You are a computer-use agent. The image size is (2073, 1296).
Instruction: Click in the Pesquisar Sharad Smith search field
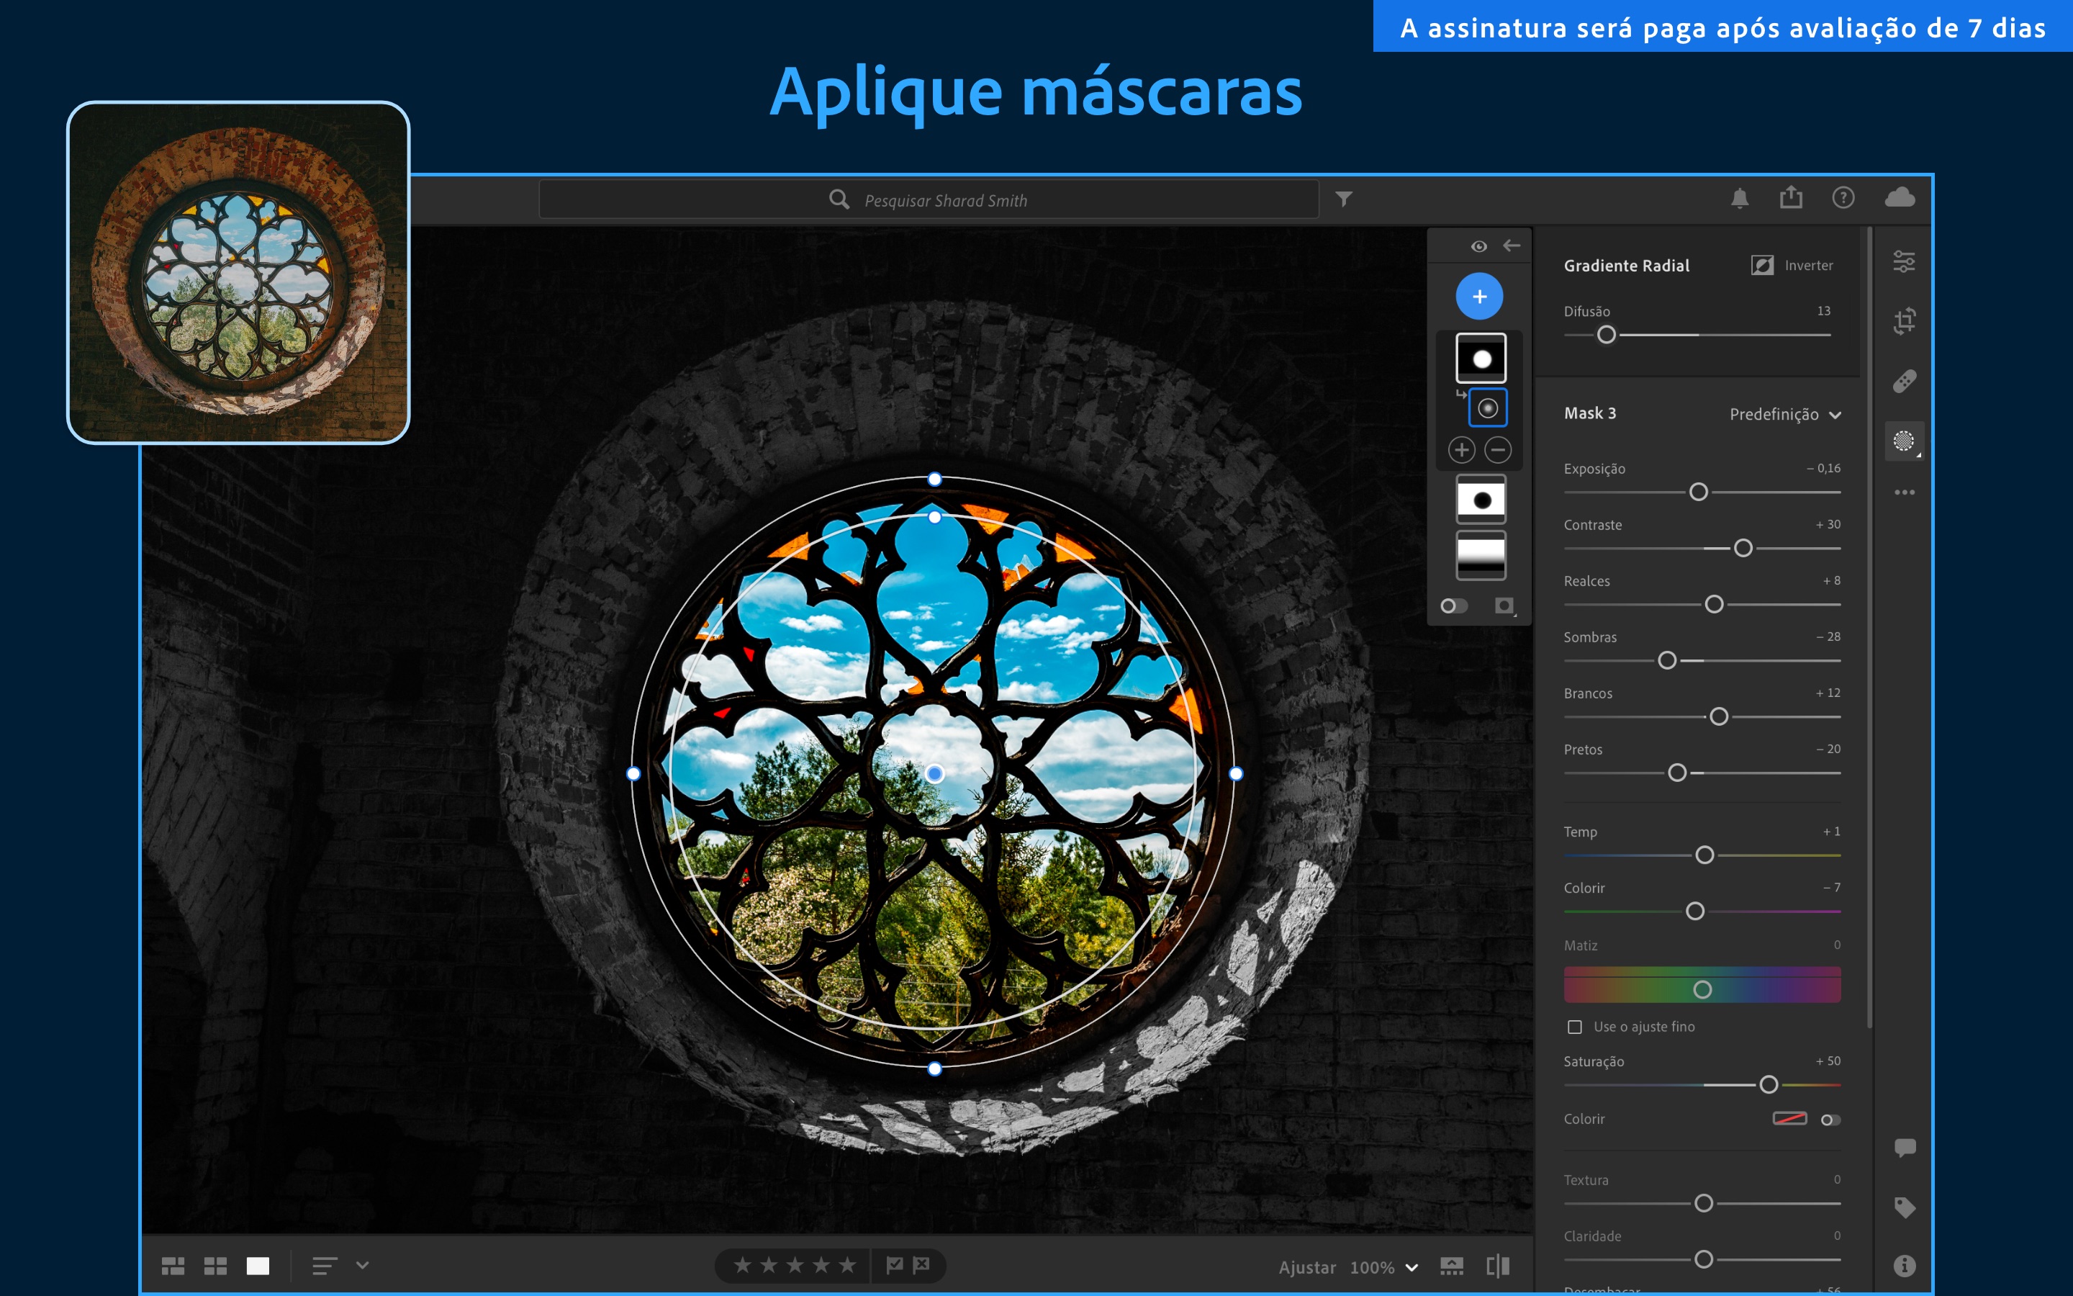(929, 199)
